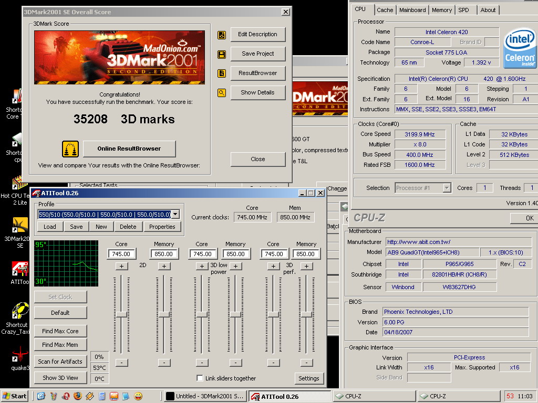
Task: Click the red-framed quick launch icon
Action: click(114, 396)
